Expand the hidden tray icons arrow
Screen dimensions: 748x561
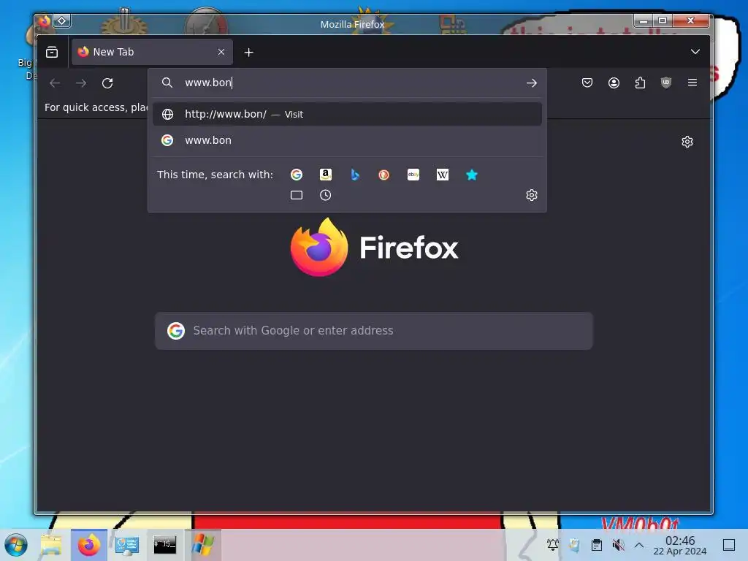[639, 545]
